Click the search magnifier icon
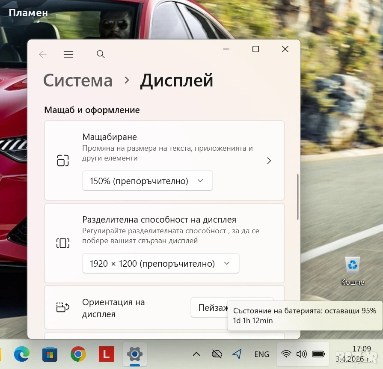 [101, 54]
